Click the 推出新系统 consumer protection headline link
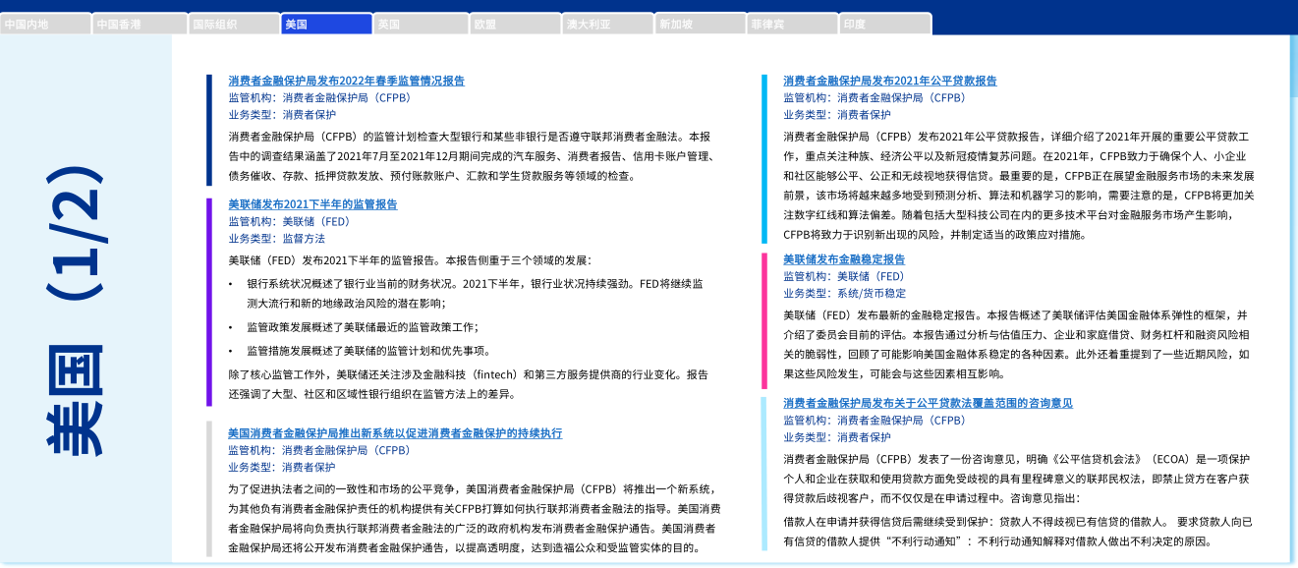 tap(395, 432)
